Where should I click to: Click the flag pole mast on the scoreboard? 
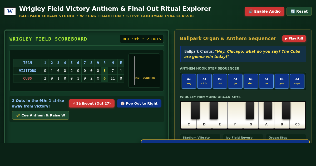[x=135, y=71]
